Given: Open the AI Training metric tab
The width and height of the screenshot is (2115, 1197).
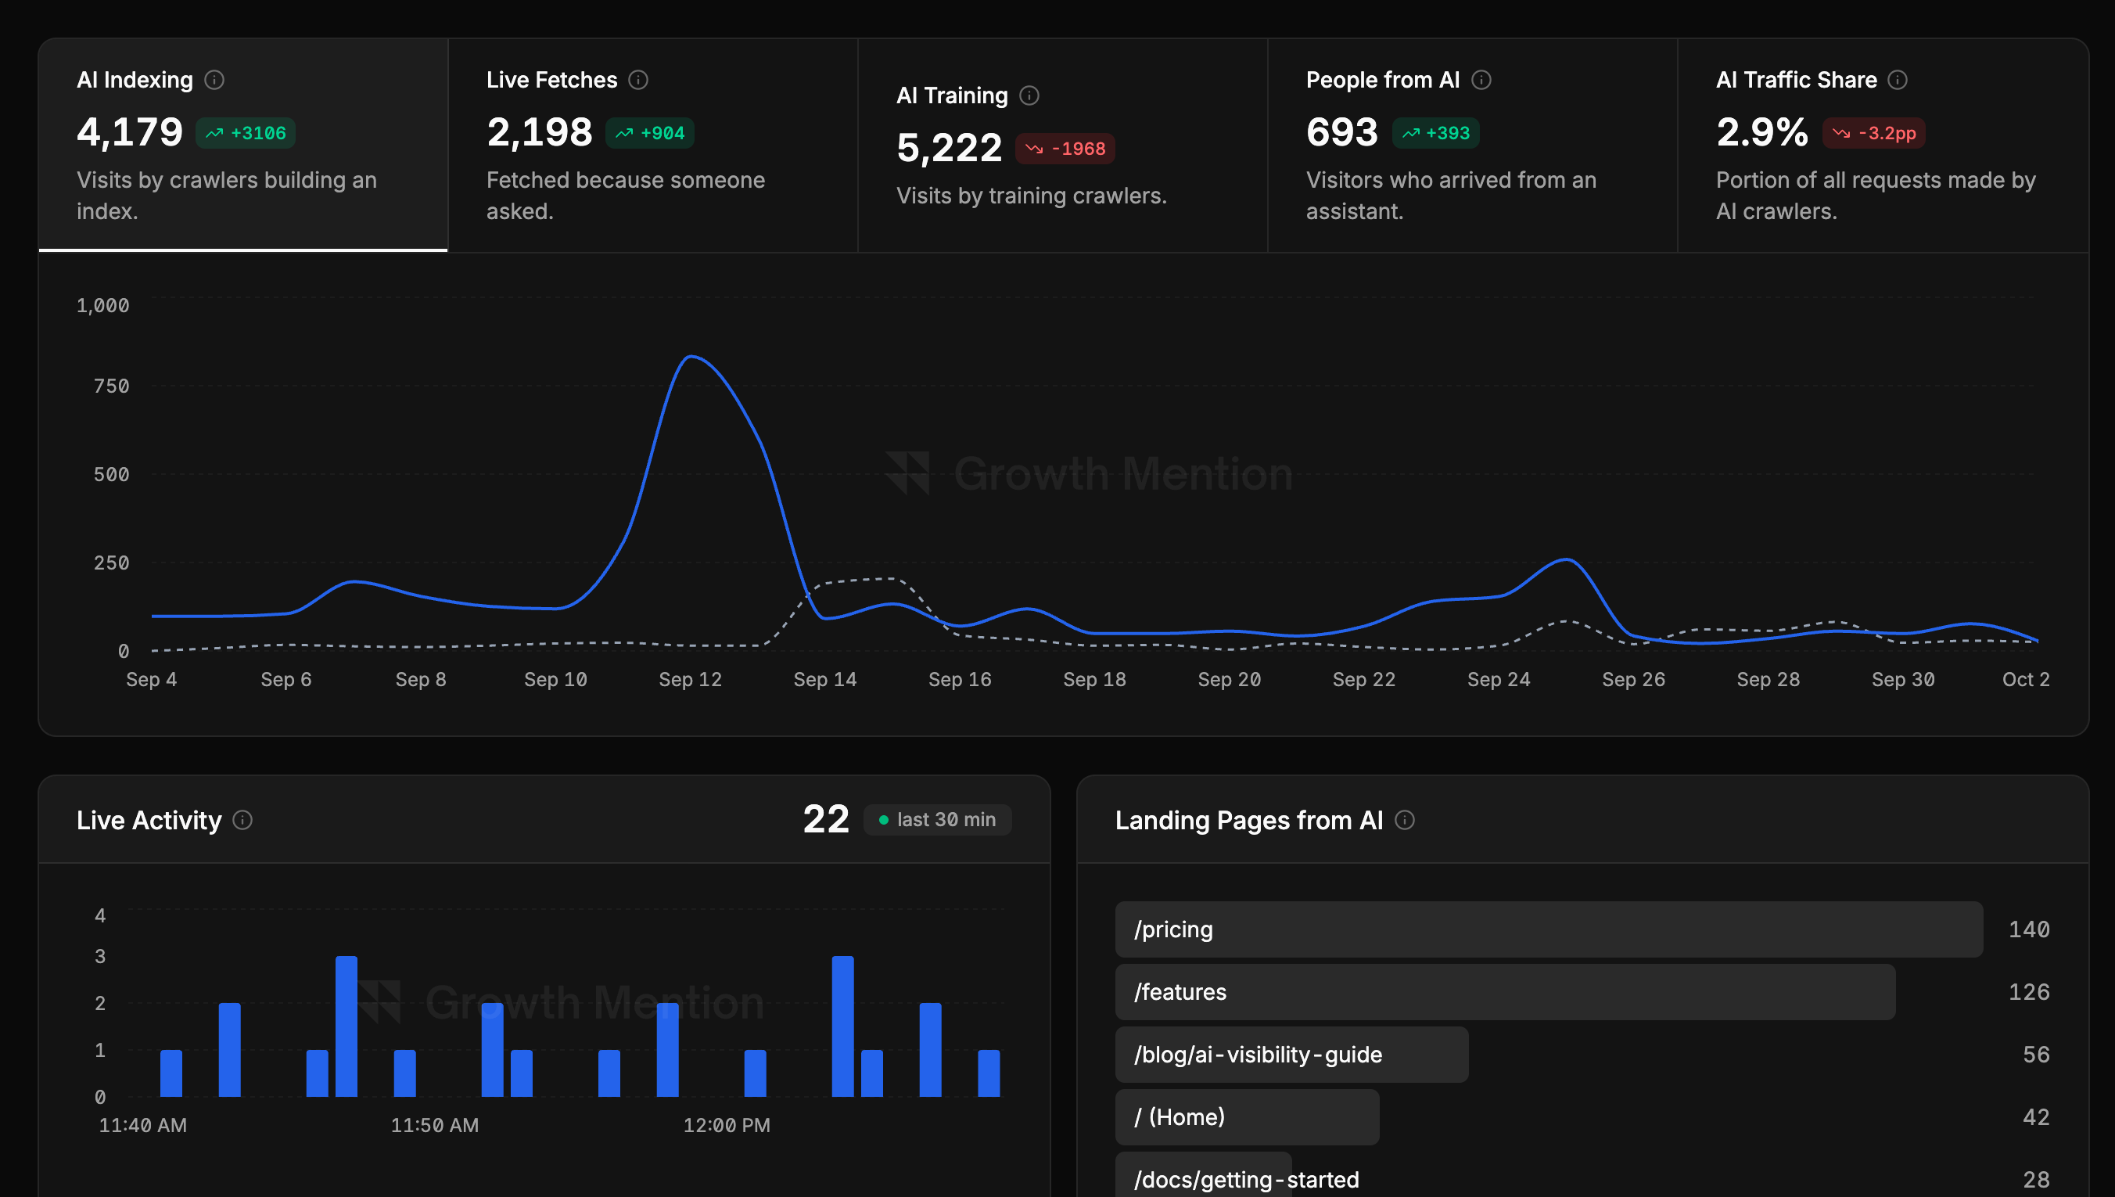Looking at the screenshot, I should (x=1063, y=145).
